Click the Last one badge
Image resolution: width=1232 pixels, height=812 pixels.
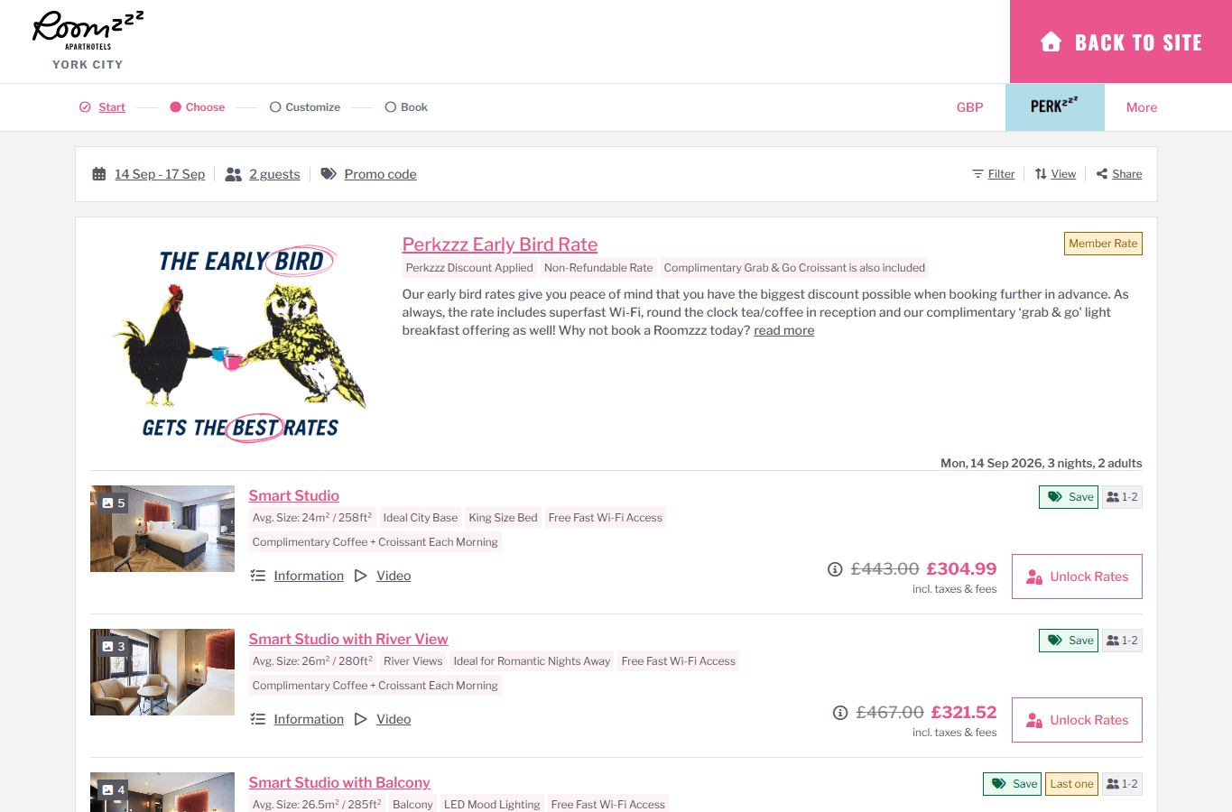tap(1072, 784)
